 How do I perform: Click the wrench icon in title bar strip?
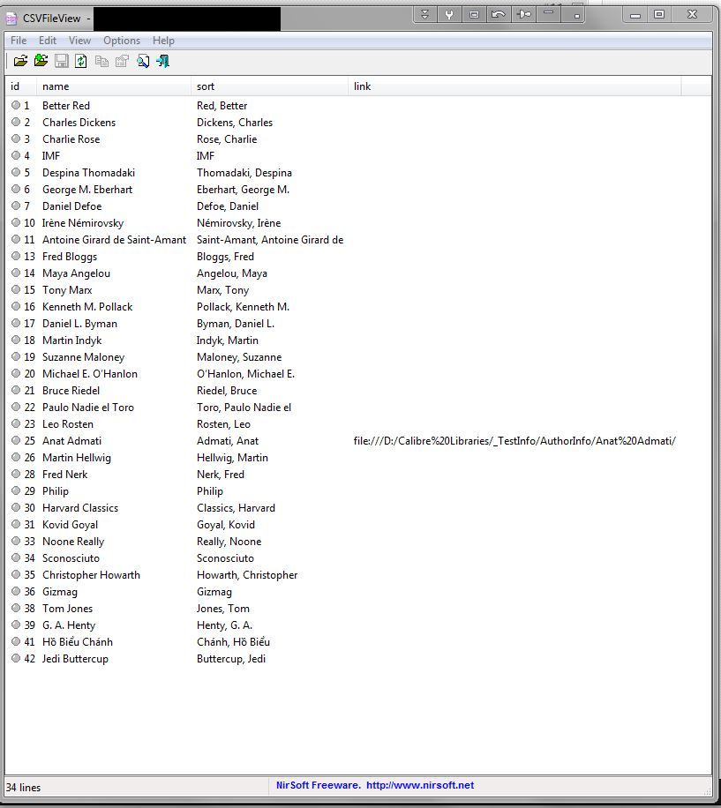[x=449, y=14]
